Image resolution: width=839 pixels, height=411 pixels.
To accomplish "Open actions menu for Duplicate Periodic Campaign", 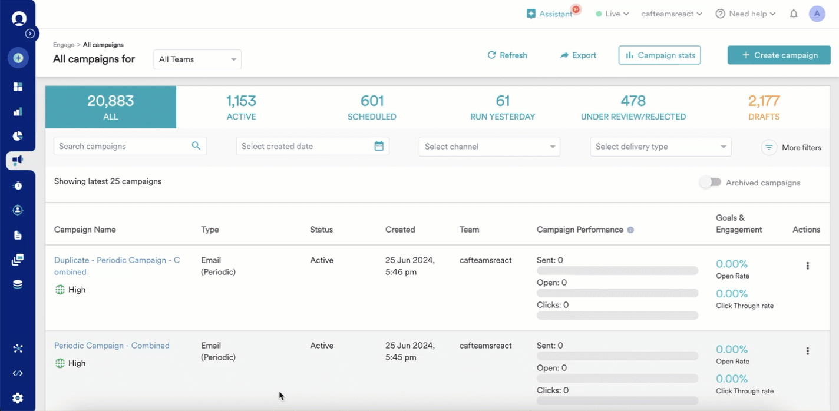I will coord(807,266).
